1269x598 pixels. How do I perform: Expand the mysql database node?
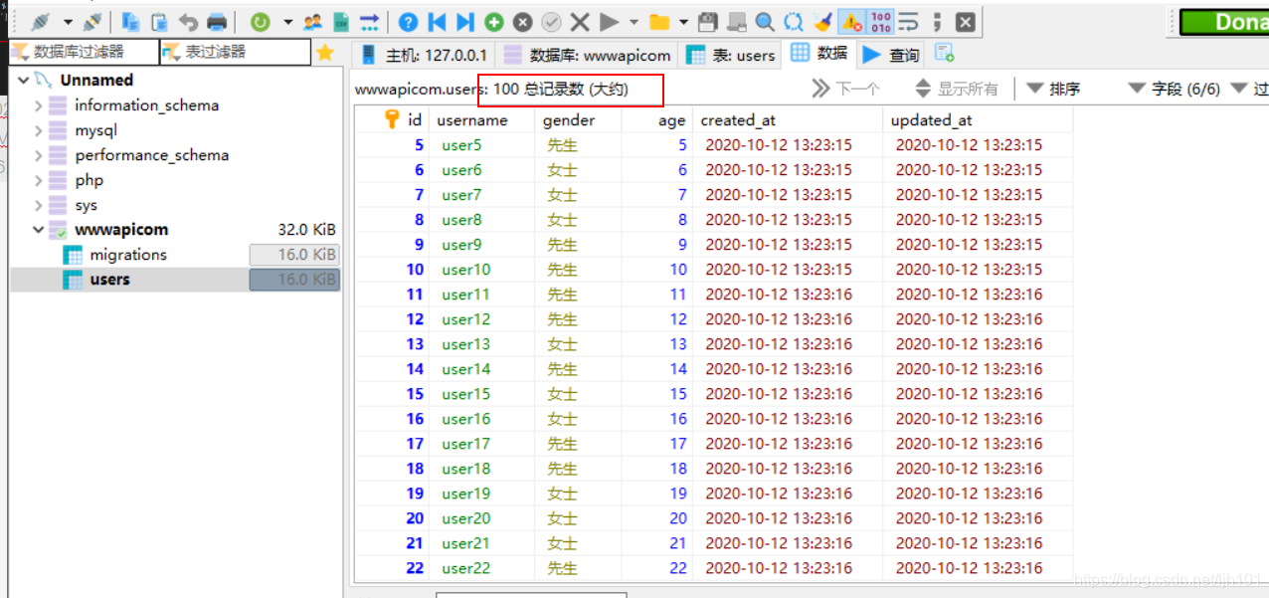point(39,129)
